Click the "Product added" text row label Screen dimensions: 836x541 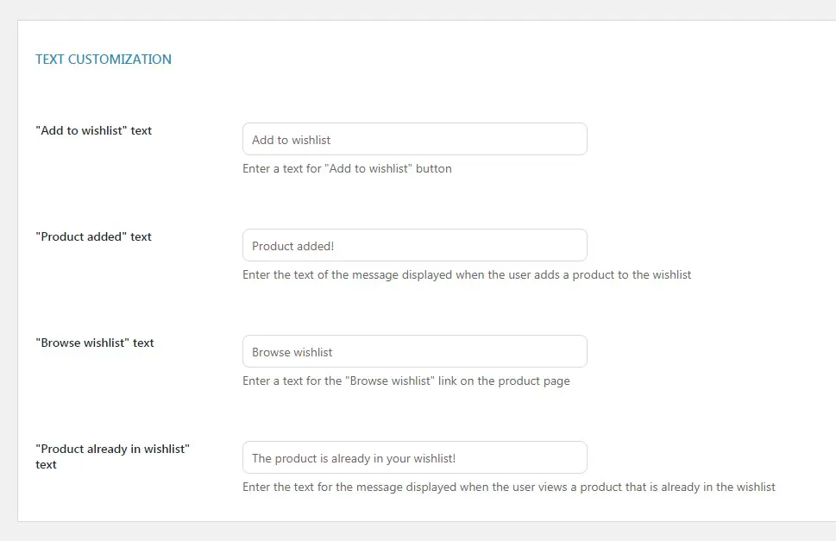(x=93, y=236)
